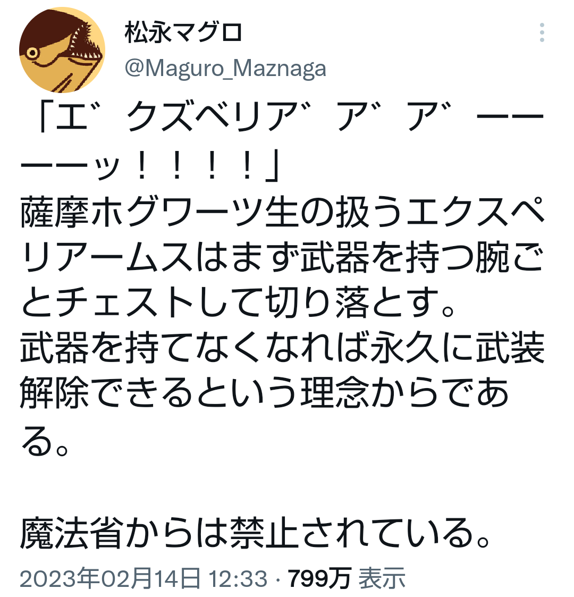Select the 12:33 time in the timestamp
This screenshot has width=574, height=597.
tap(238, 579)
